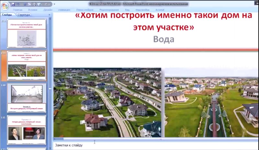259x150 pixels.
Task: Click the Save icon in Quick Access Toolbar
Action: (x=13, y=4)
